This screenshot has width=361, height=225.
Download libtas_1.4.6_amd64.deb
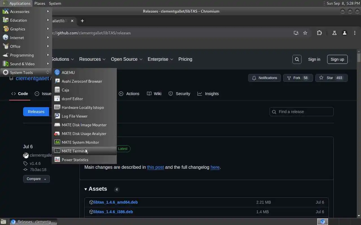(116, 202)
